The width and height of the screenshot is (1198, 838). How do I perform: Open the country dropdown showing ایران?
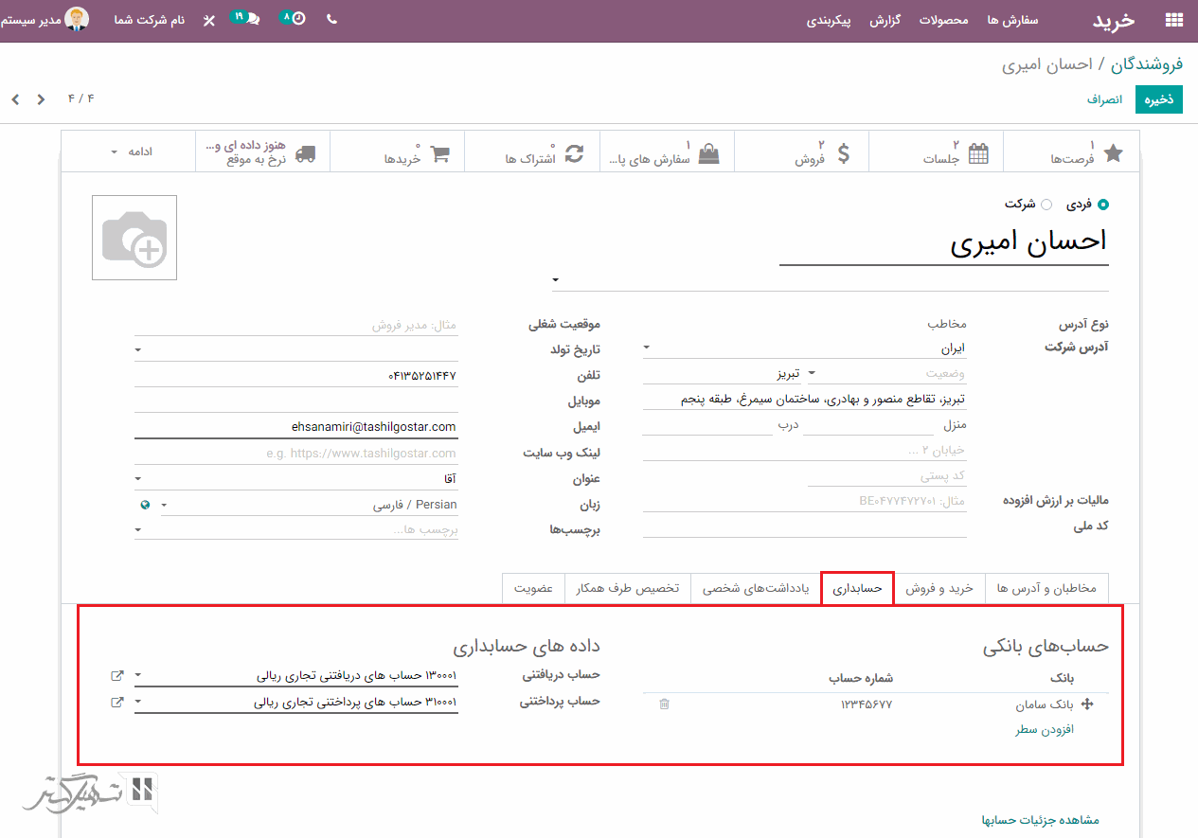point(805,348)
